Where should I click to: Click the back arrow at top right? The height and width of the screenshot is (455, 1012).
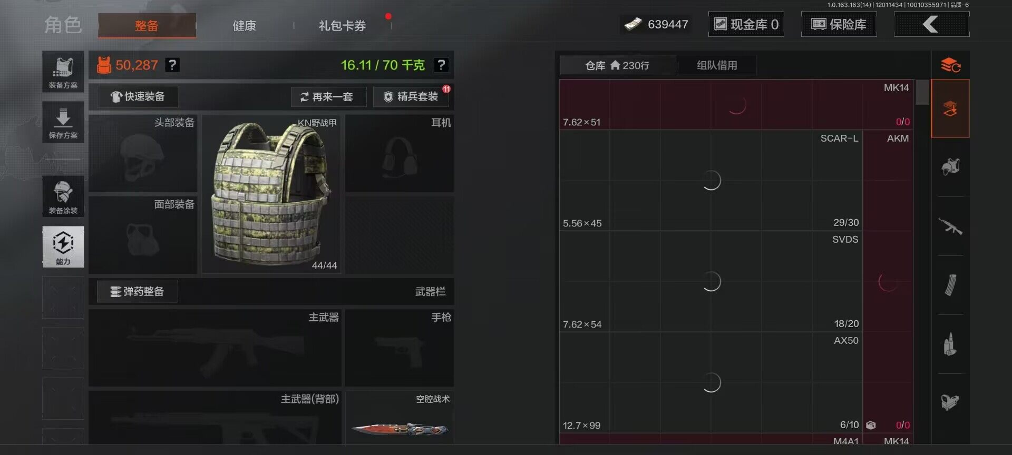coord(931,24)
